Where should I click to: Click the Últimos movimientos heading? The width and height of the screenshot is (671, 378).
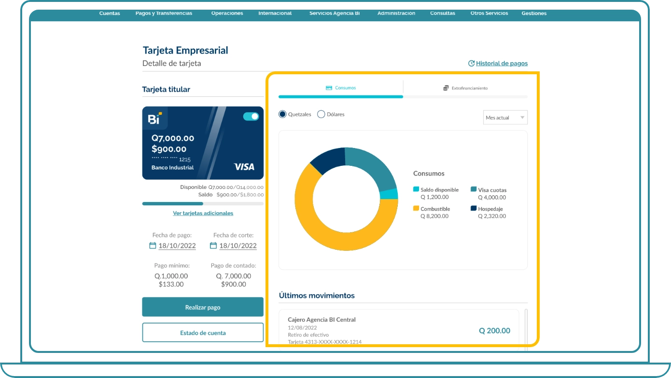[x=317, y=296]
